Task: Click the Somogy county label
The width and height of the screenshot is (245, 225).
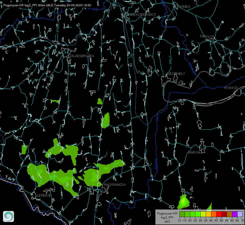Action: [156, 164]
